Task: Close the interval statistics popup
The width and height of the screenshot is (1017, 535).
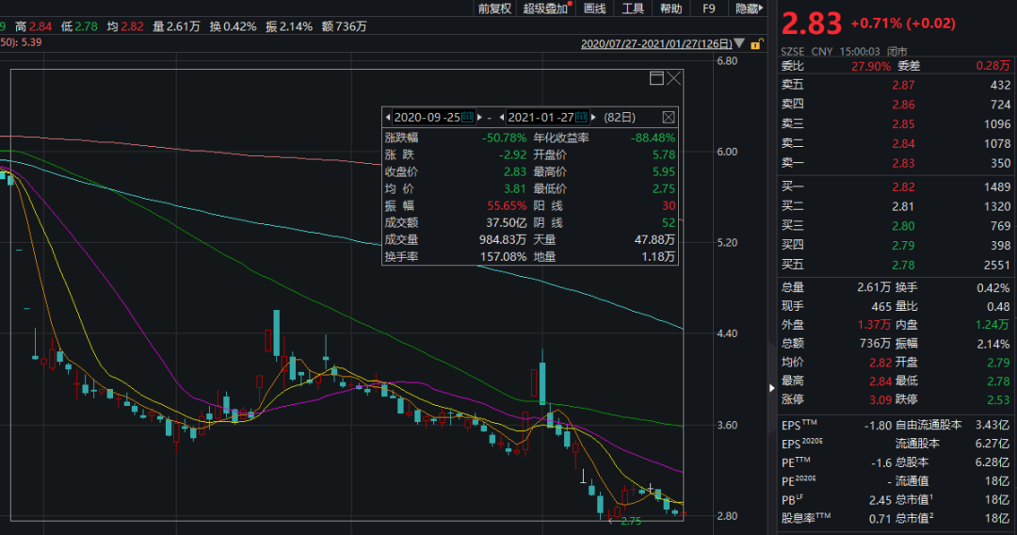Action: 669,118
